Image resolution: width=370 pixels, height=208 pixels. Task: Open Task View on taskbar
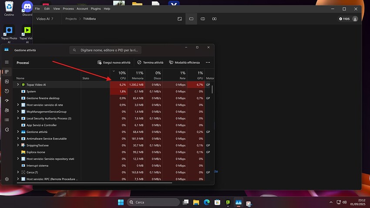pyautogui.click(x=186, y=202)
